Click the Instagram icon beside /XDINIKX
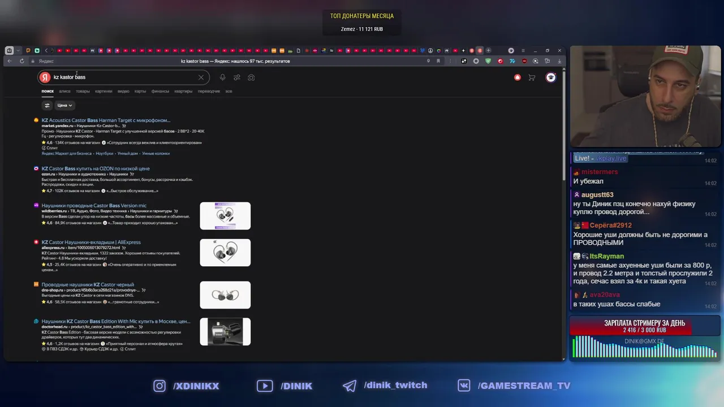 [x=160, y=386]
